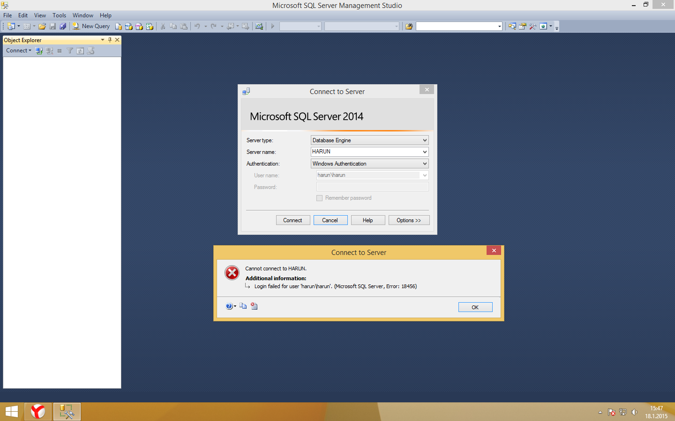
Task: Click Disconnect icon in Object Explorer
Action: [49, 51]
